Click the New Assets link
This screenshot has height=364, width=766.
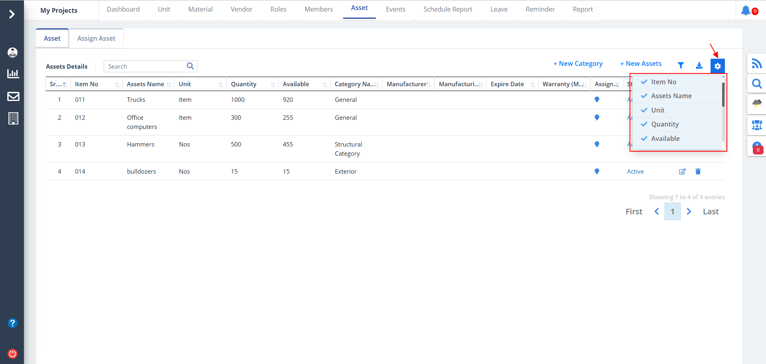click(641, 63)
